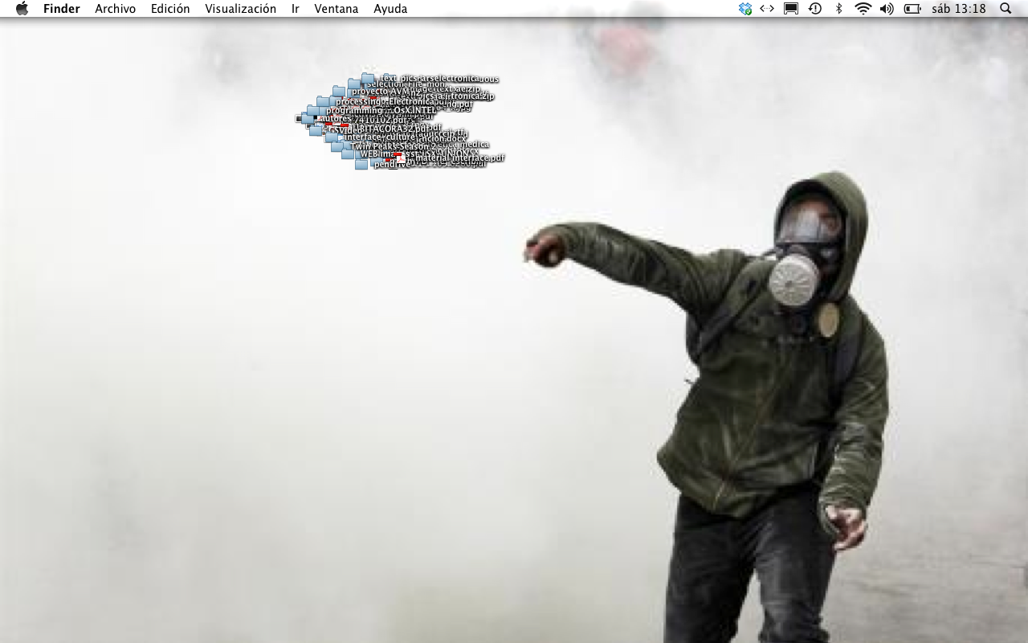The image size is (1028, 643).
Task: Click the sync arrows menu bar icon
Action: (767, 9)
